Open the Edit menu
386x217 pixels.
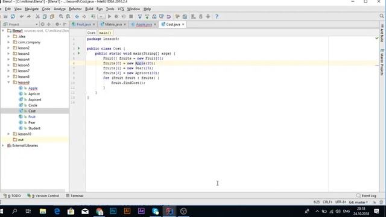(x=8, y=9)
